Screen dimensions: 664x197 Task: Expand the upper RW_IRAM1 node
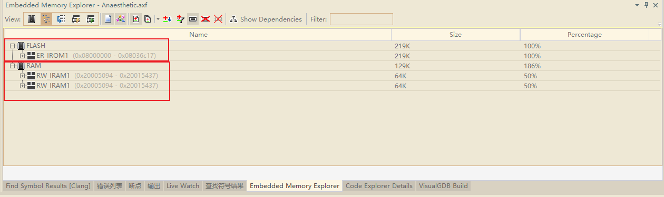coord(23,76)
